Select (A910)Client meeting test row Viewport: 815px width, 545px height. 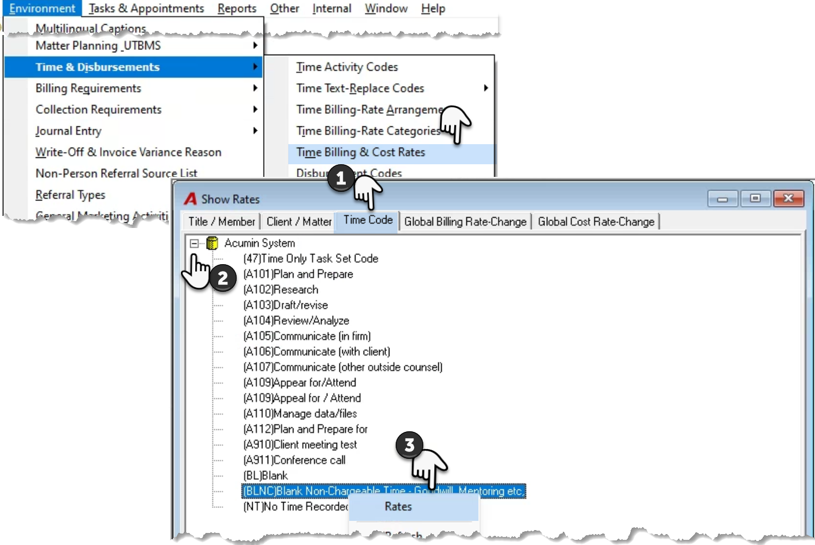pyautogui.click(x=300, y=444)
